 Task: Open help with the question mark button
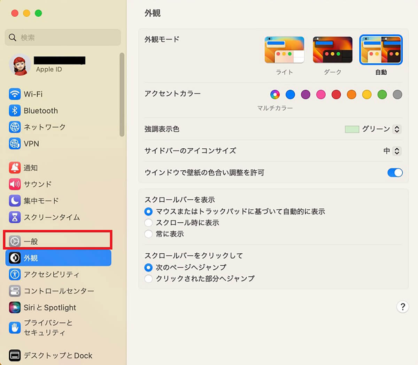point(403,307)
